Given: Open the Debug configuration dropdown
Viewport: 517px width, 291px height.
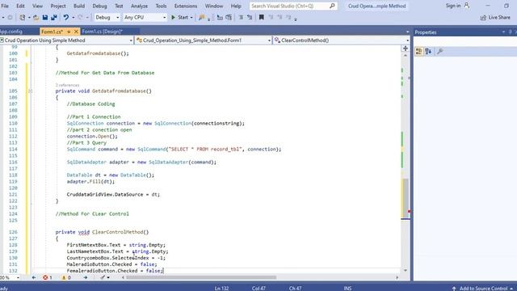Looking at the screenshot, I should [x=107, y=18].
